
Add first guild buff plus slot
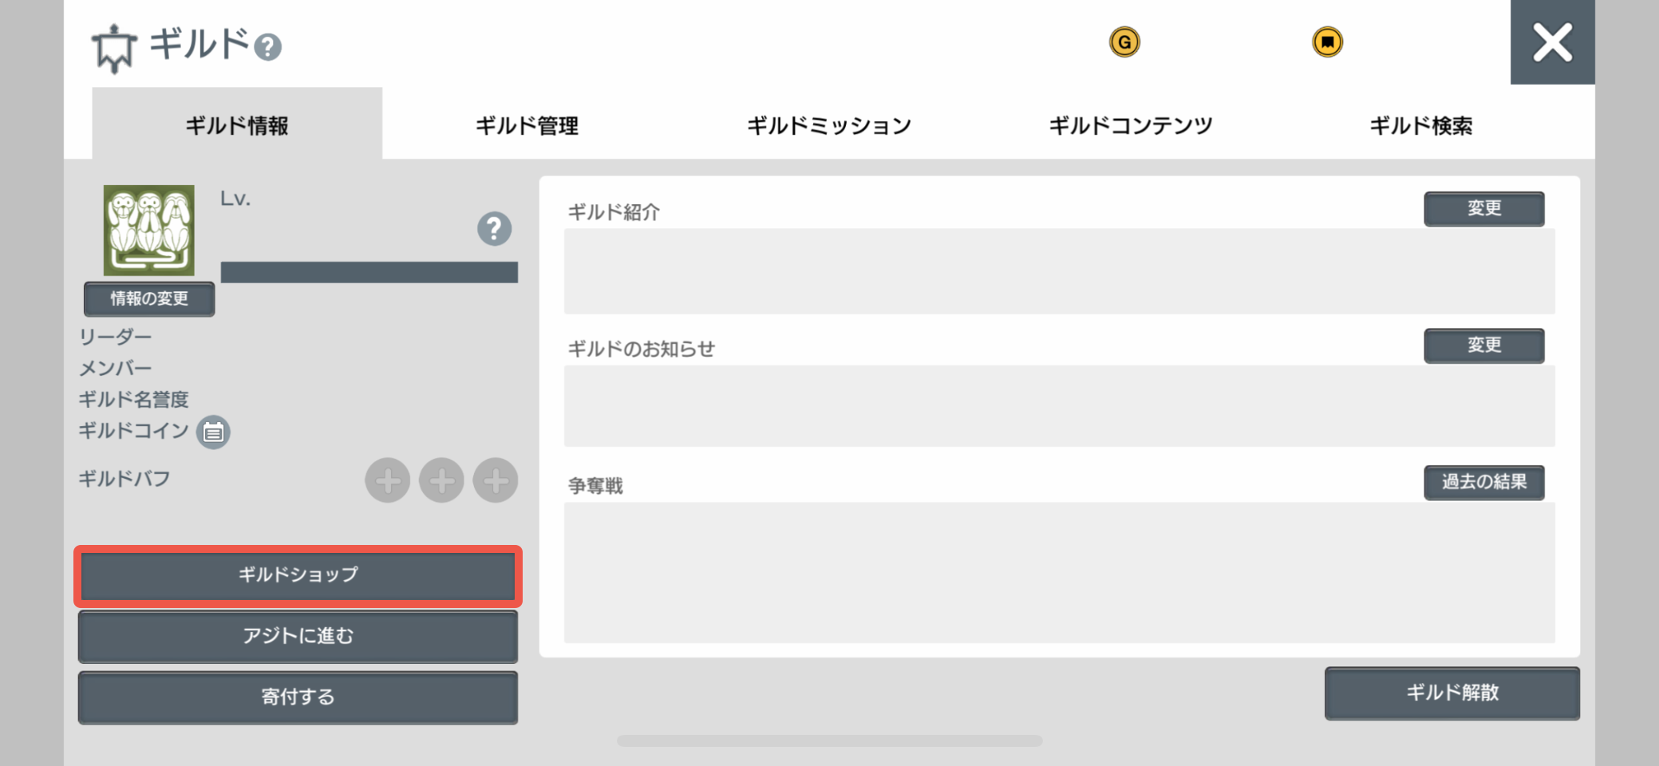388,480
